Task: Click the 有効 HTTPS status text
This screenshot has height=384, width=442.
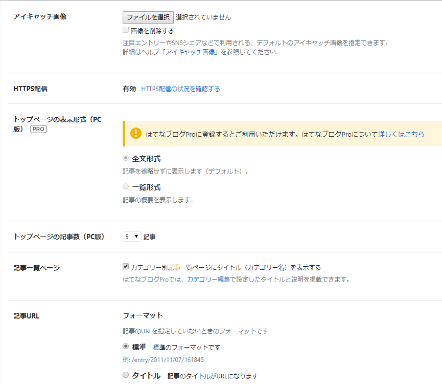Action: coord(128,88)
